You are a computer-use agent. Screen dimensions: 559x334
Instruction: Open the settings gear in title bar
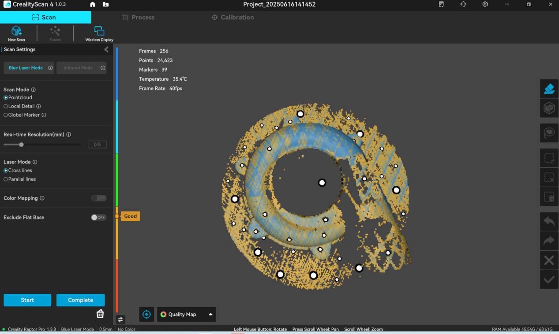pos(485,4)
